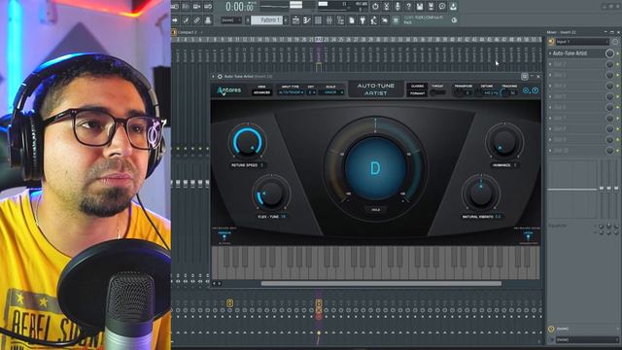Click the second round icon beside Tracking in Auto-Tune
Viewport: 622px width, 350px height.
coord(535,90)
